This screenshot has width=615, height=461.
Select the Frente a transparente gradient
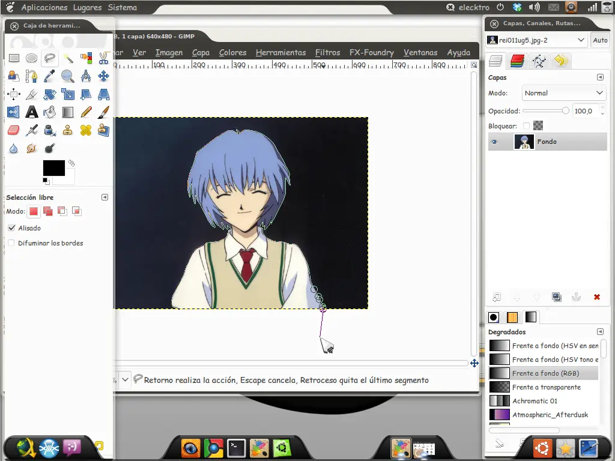tap(544, 387)
